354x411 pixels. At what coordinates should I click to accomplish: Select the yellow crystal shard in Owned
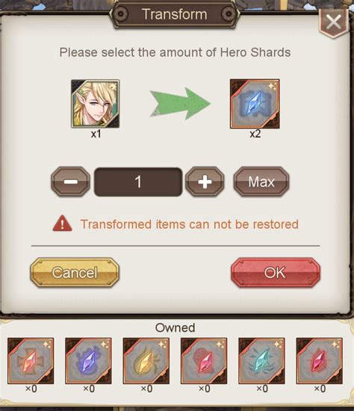click(x=146, y=361)
